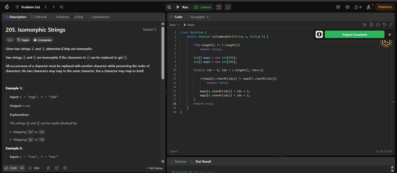Click the Example 1 heading

coord(14,88)
